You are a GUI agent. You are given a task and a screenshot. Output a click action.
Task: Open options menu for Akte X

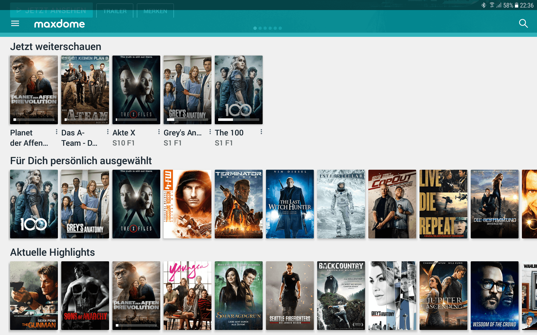click(159, 132)
